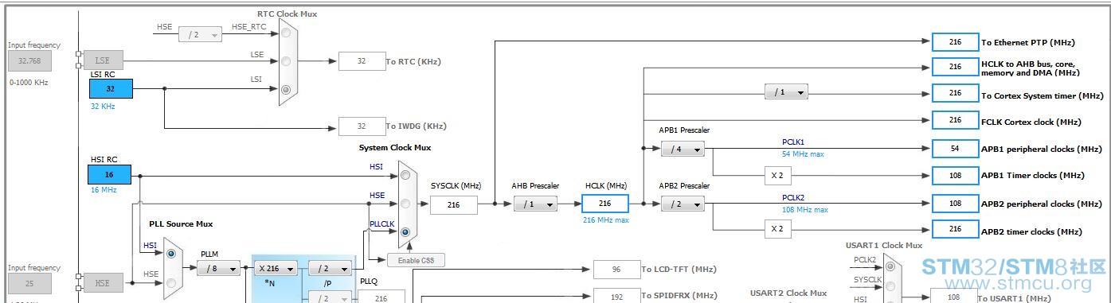Select HSI in PLL Source Mux
This screenshot has width=1111, height=303.
click(171, 254)
